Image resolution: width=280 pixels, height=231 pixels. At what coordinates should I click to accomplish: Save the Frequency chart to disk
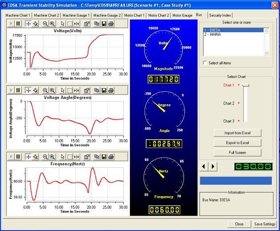point(104,157)
